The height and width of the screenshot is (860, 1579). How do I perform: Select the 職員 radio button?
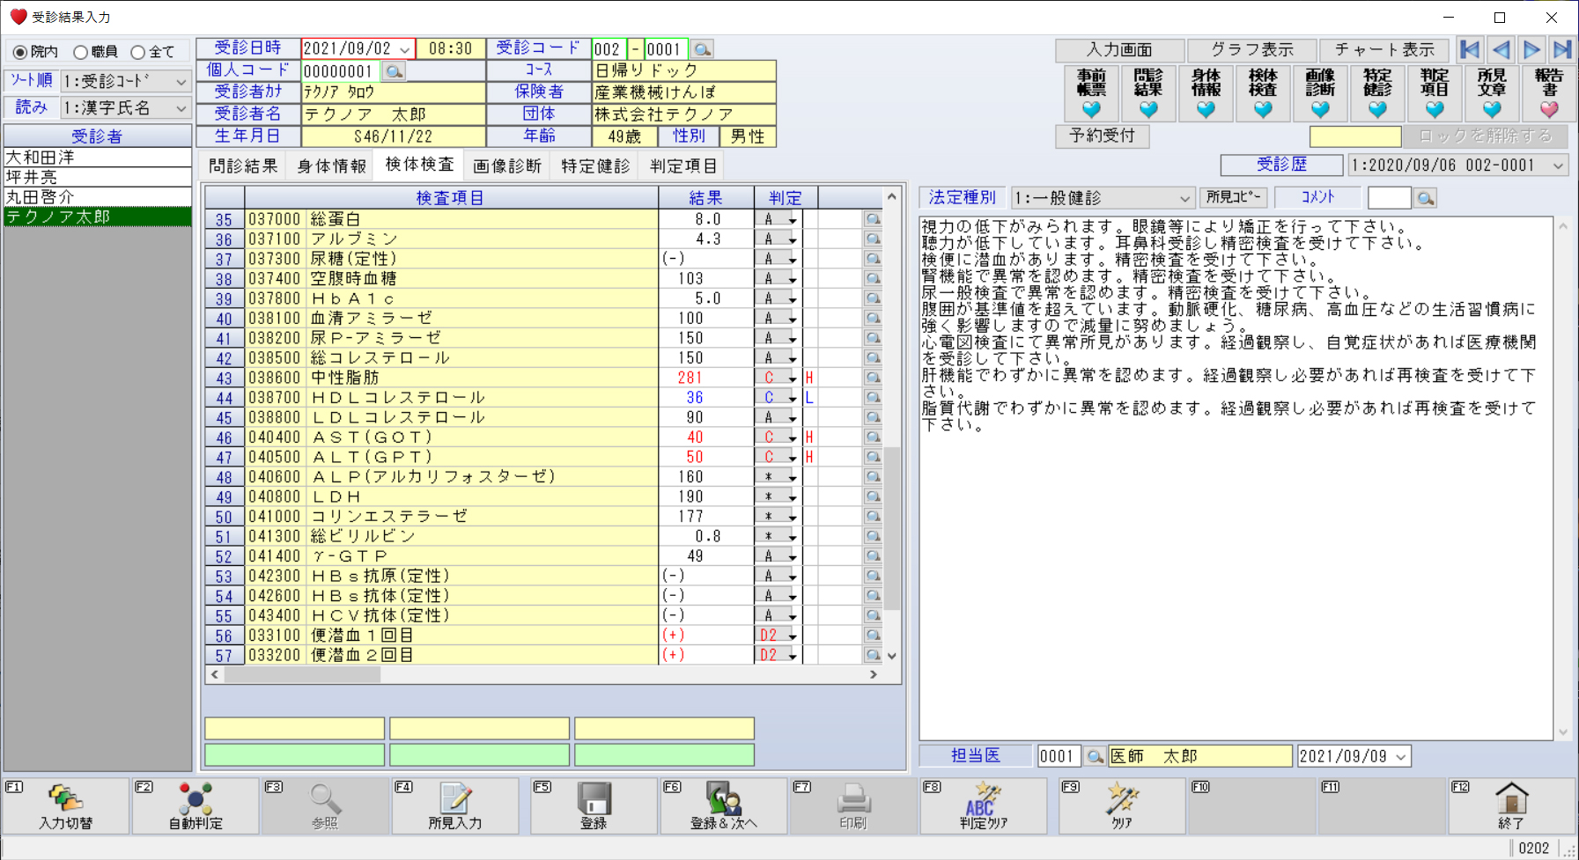81,53
